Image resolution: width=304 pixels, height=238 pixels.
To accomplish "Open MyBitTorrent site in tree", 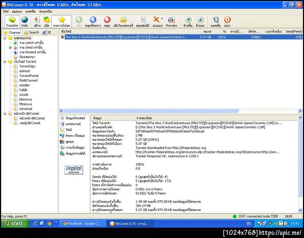I will [28, 81].
